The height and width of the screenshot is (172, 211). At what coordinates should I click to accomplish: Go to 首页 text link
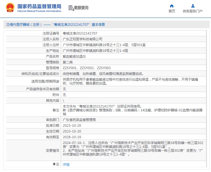point(172,11)
